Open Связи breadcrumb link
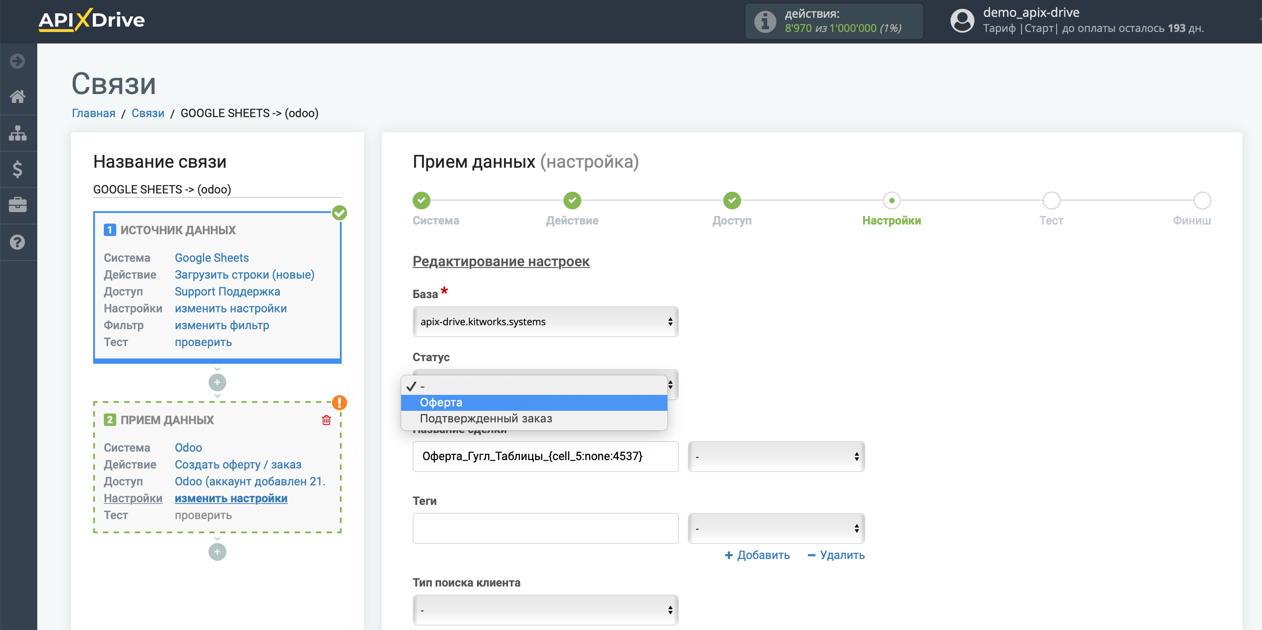This screenshot has width=1262, height=630. pyautogui.click(x=147, y=113)
